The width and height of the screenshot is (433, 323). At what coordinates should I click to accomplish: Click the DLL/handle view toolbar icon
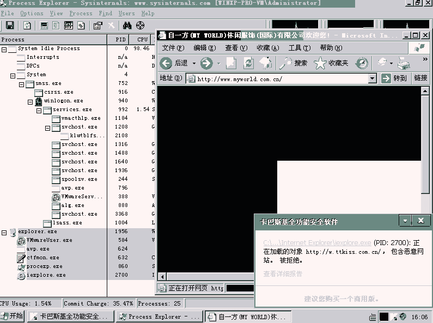pyautogui.click(x=81, y=26)
